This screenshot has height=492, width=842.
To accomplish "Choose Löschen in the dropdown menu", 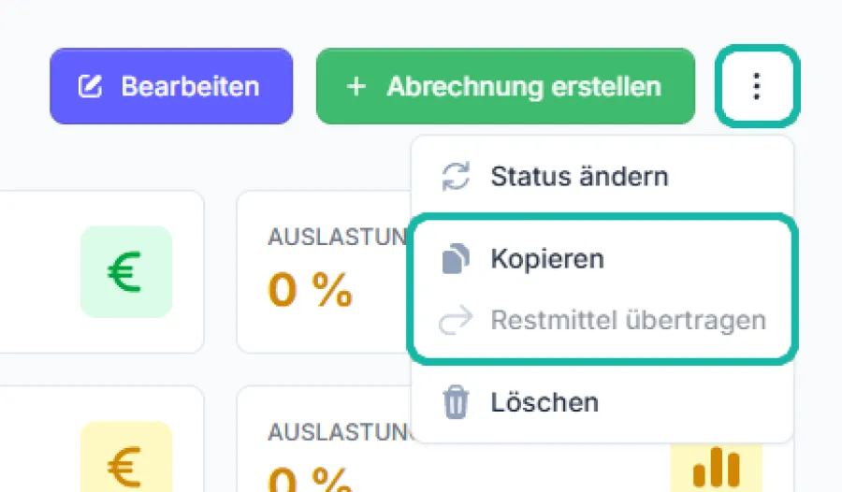I will pos(602,402).
